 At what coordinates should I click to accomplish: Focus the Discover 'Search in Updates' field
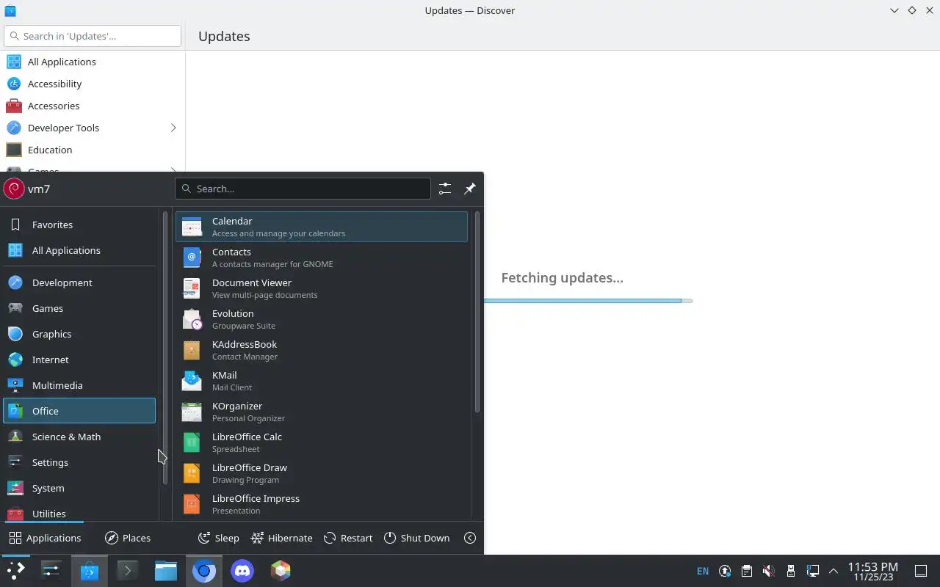pyautogui.click(x=93, y=36)
